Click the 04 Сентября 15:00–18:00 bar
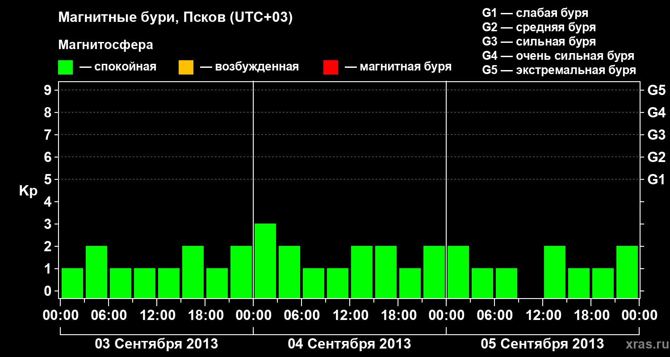Screen dimensions: 670x357 click(x=386, y=272)
